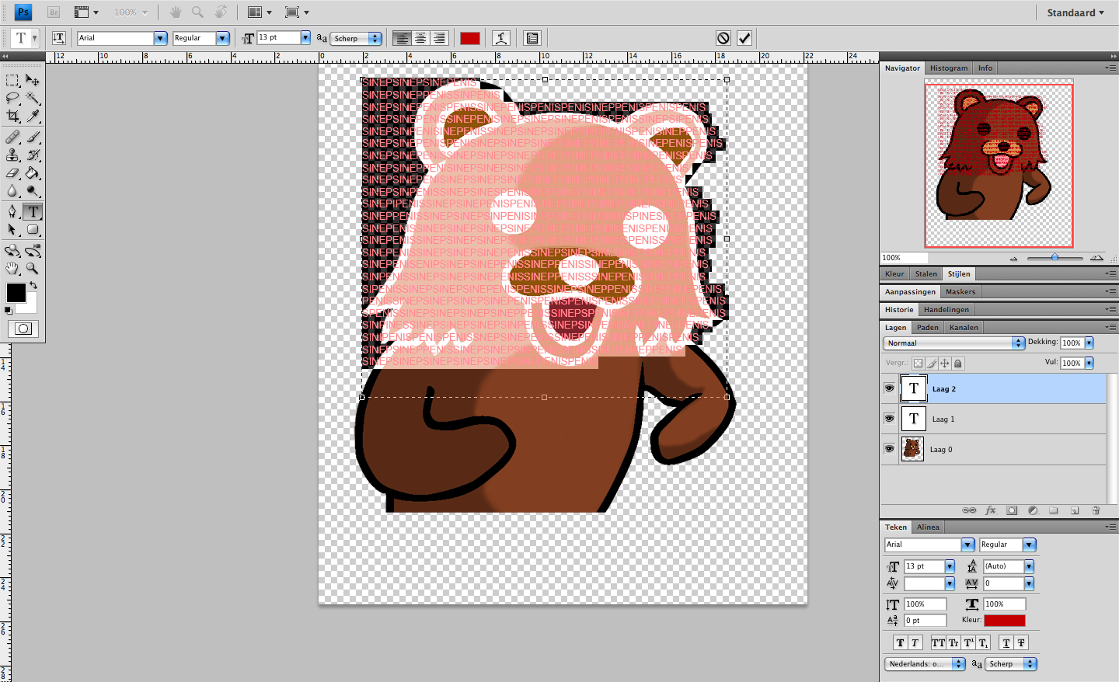Open font family dropdown in options bar
1119x682 pixels.
(161, 38)
